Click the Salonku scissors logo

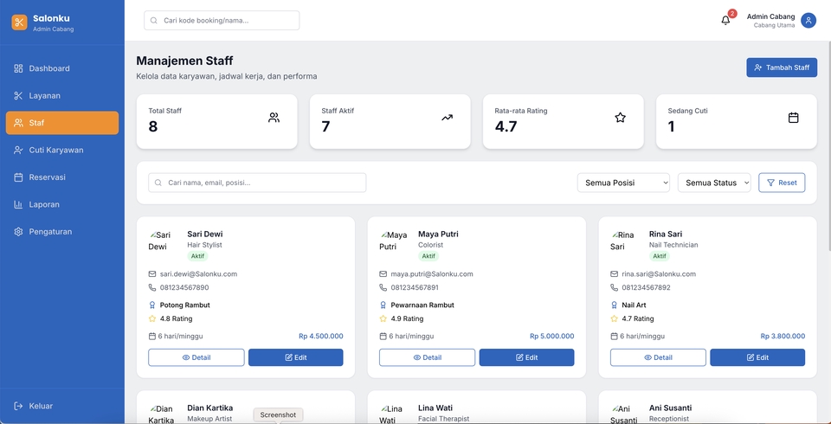19,22
